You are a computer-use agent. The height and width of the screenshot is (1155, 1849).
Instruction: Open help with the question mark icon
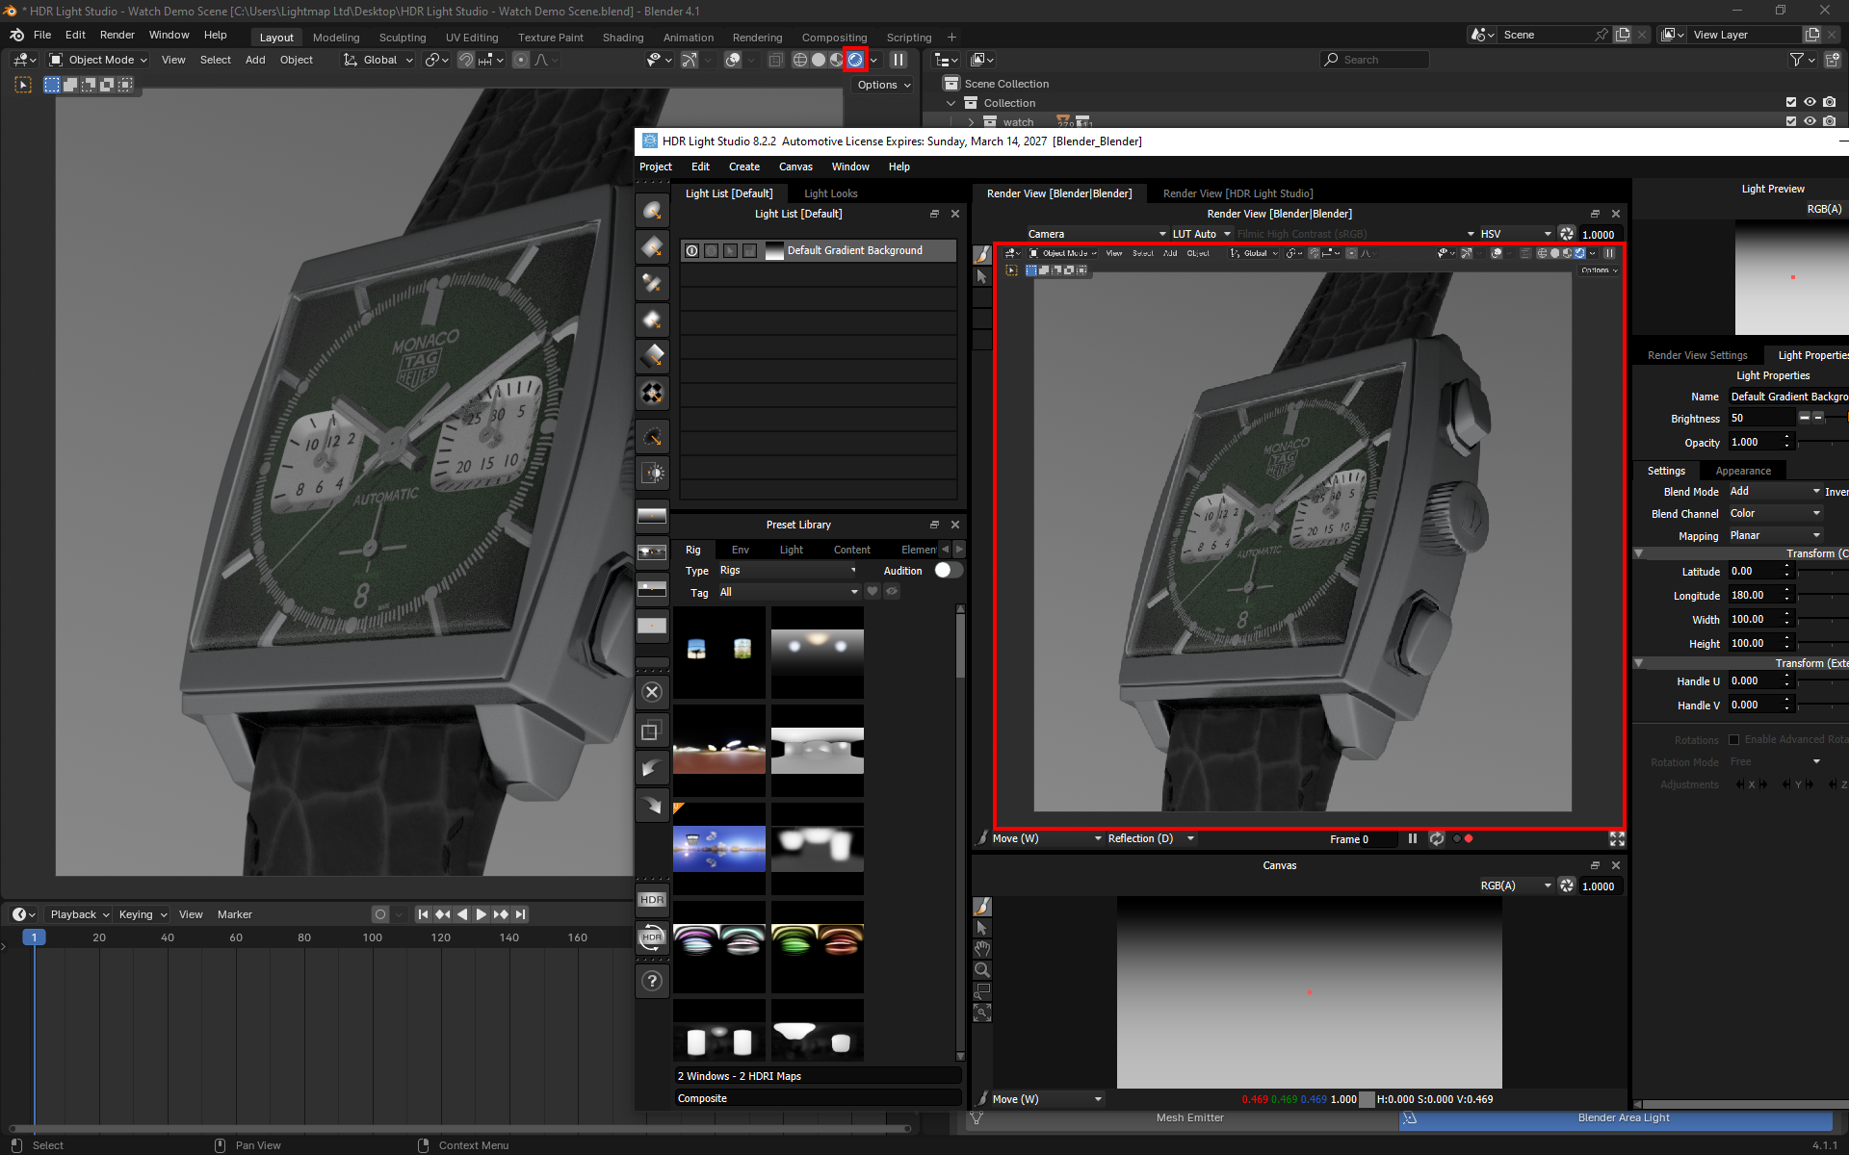click(x=652, y=981)
